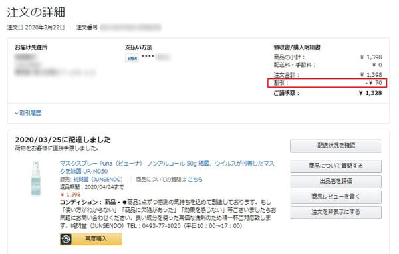The height and width of the screenshot is (254, 399).
Task: Click the 配送状況を確認 button
Action: tap(336, 146)
